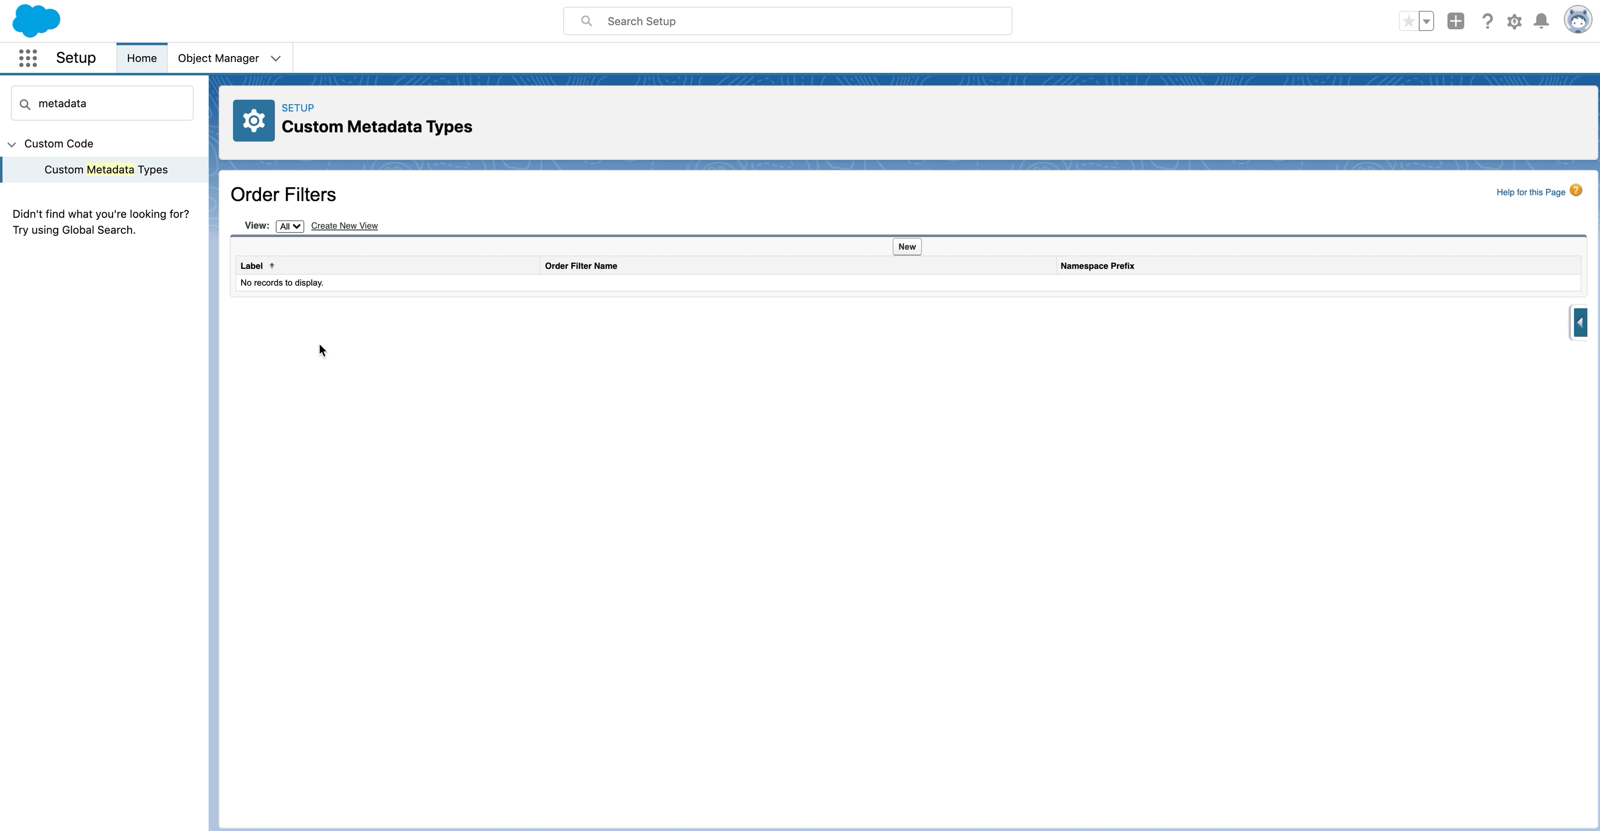Switch to the Home tab
Screen dimensions: 1600x831
click(x=141, y=58)
